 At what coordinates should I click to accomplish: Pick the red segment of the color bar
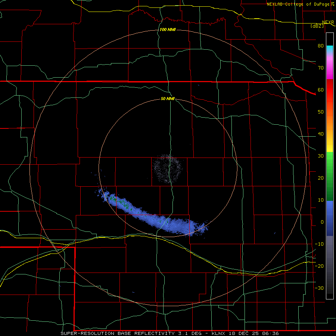click(330, 90)
